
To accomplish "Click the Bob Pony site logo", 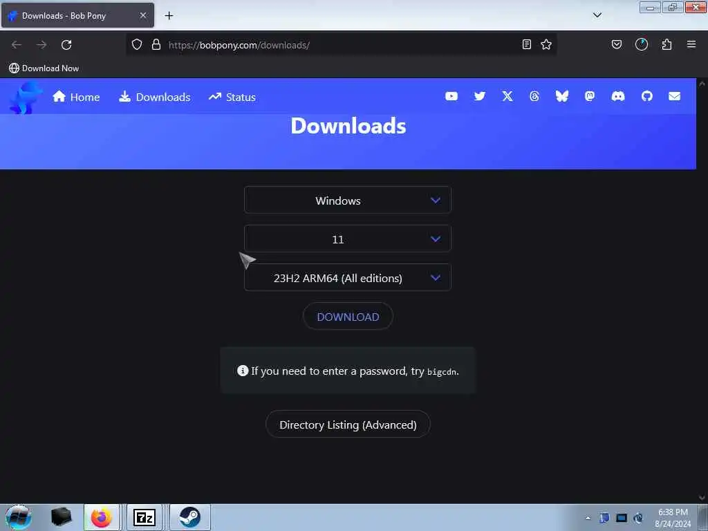I will [26, 97].
